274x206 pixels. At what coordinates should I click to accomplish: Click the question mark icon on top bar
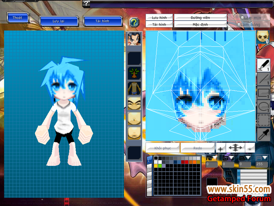(86, 3)
